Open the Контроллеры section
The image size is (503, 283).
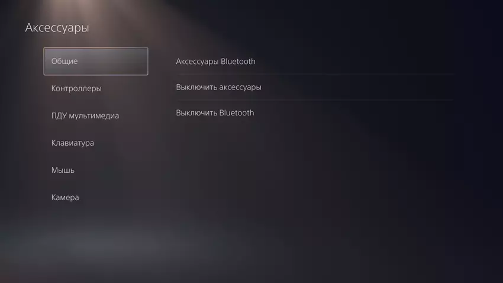point(96,89)
